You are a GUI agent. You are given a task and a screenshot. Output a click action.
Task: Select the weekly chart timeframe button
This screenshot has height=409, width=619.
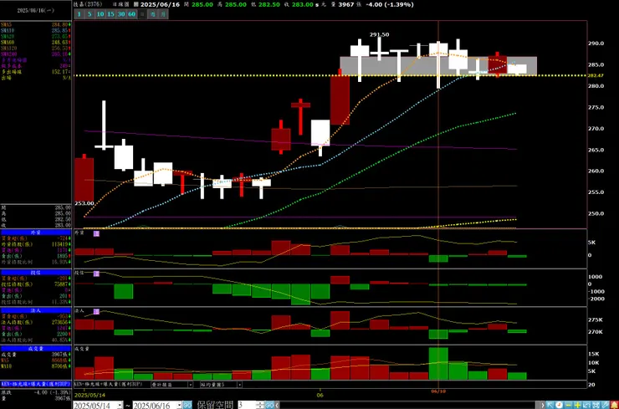tap(153, 14)
